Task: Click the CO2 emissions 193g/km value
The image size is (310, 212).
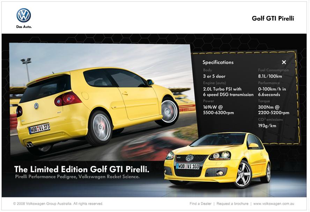Action: click(267, 126)
